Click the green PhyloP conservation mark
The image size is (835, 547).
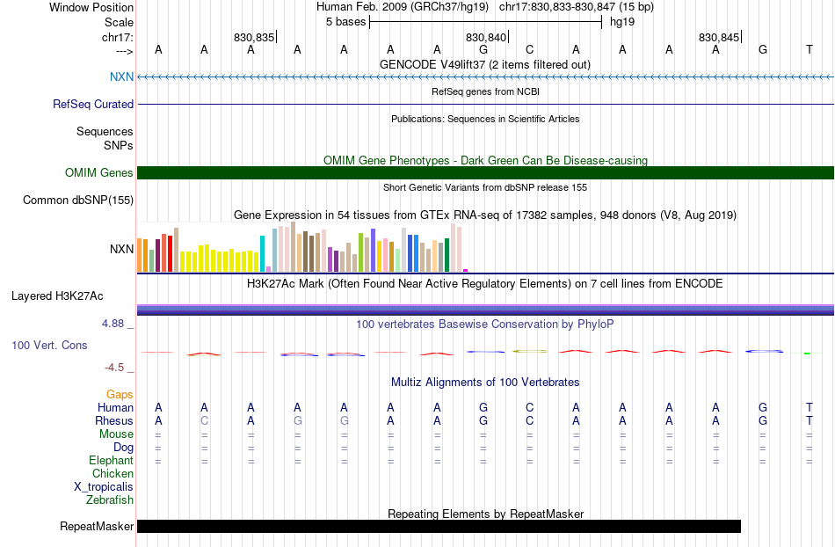tap(807, 354)
